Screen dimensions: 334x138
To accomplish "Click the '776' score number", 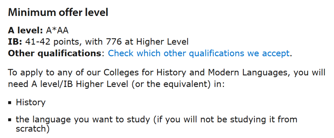I will (113, 42).
